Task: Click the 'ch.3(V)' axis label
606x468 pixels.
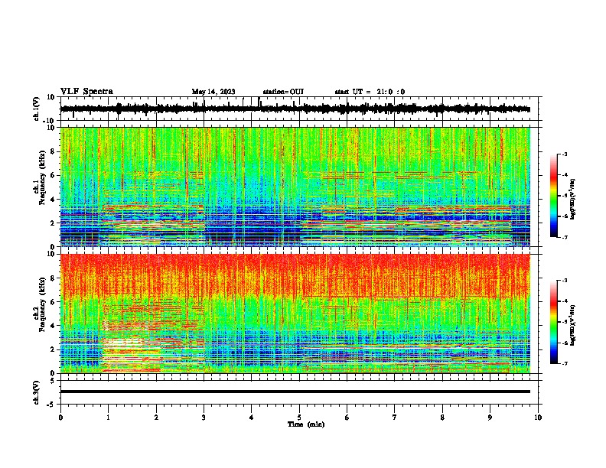Action: click(x=37, y=392)
